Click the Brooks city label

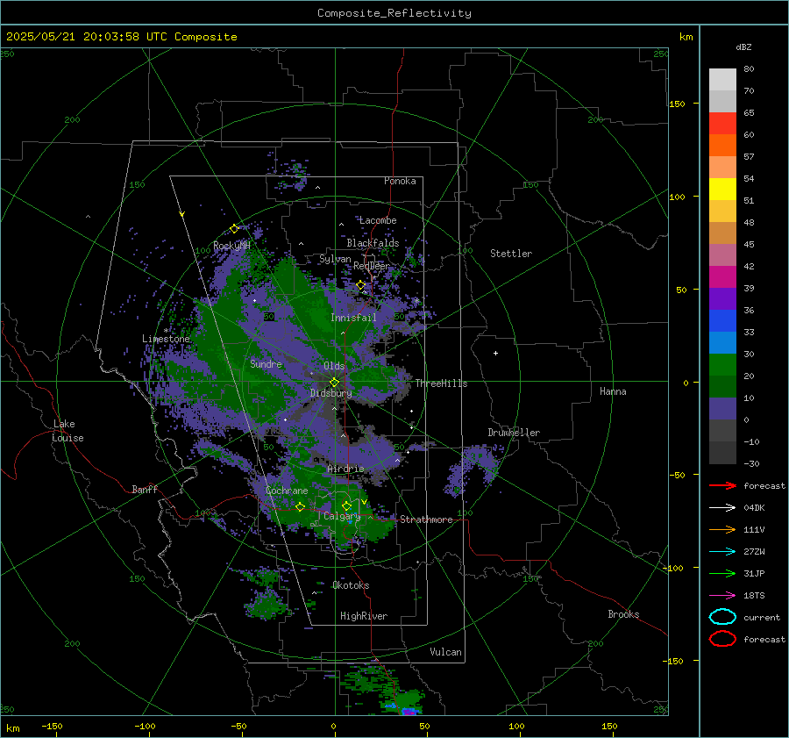623,614
